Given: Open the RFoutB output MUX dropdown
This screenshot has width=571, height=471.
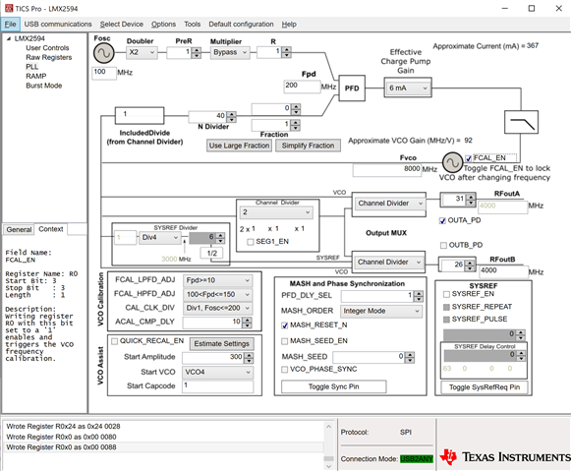Looking at the screenshot, I should pos(388,262).
